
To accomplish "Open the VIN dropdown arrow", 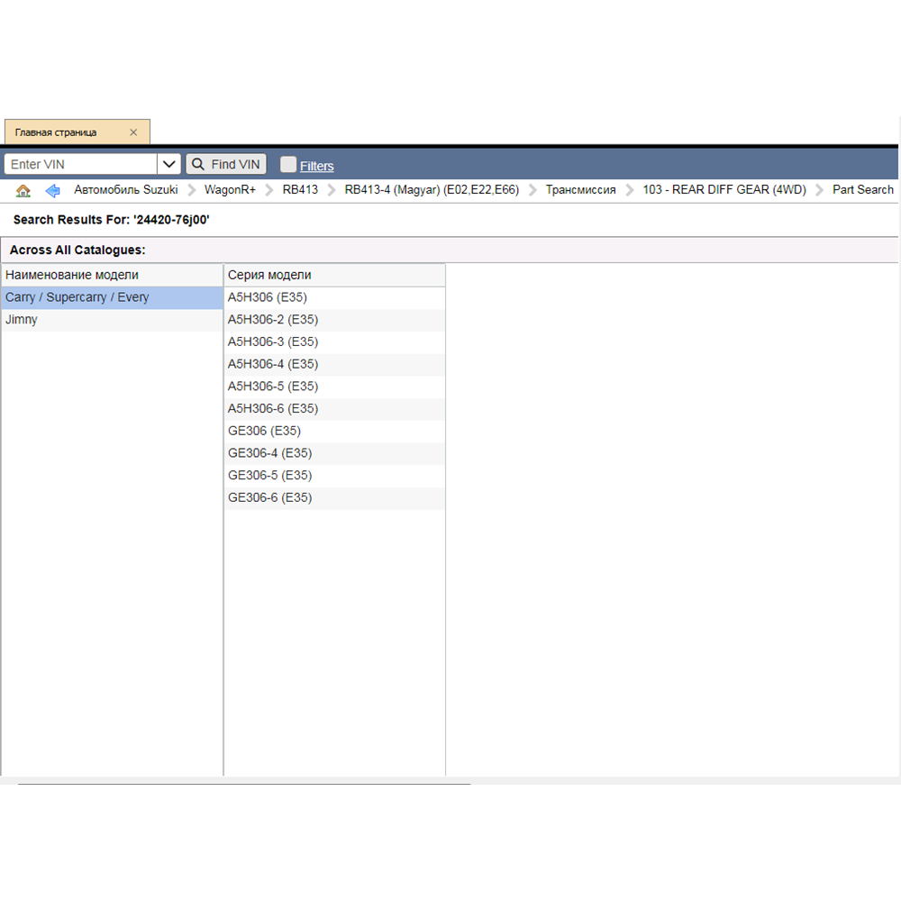I will click(169, 164).
